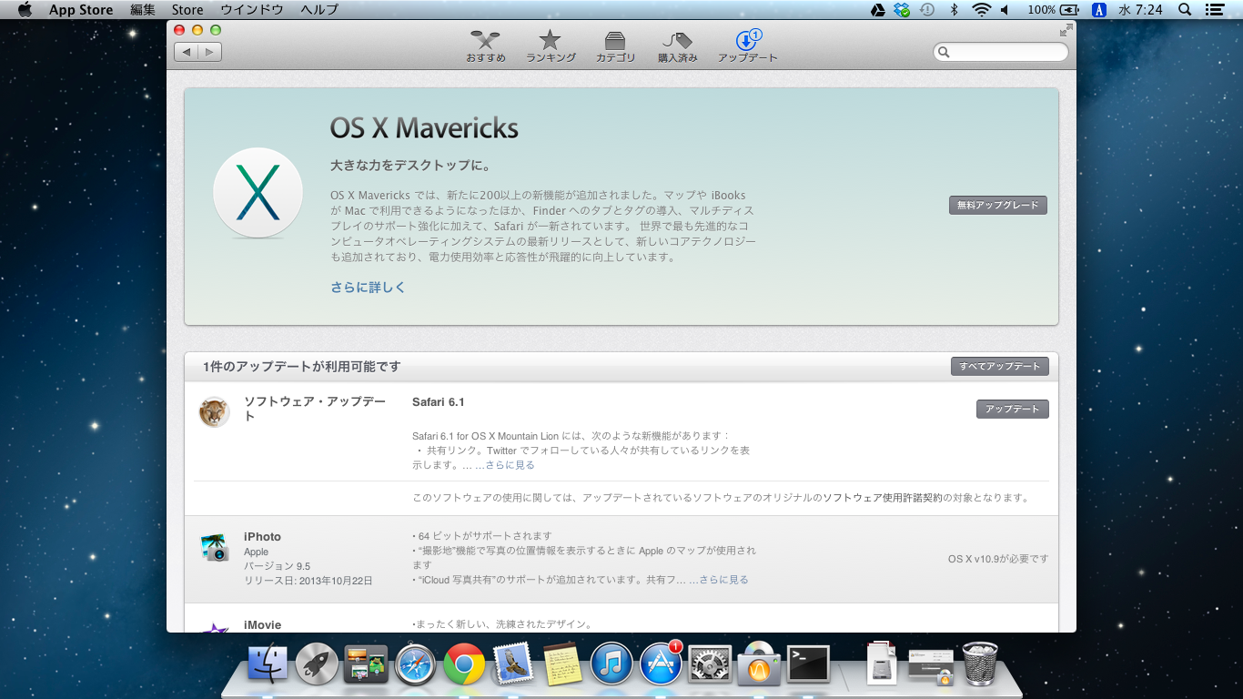Click the Dropbox menu bar icon
1243x699 pixels.
click(902, 10)
